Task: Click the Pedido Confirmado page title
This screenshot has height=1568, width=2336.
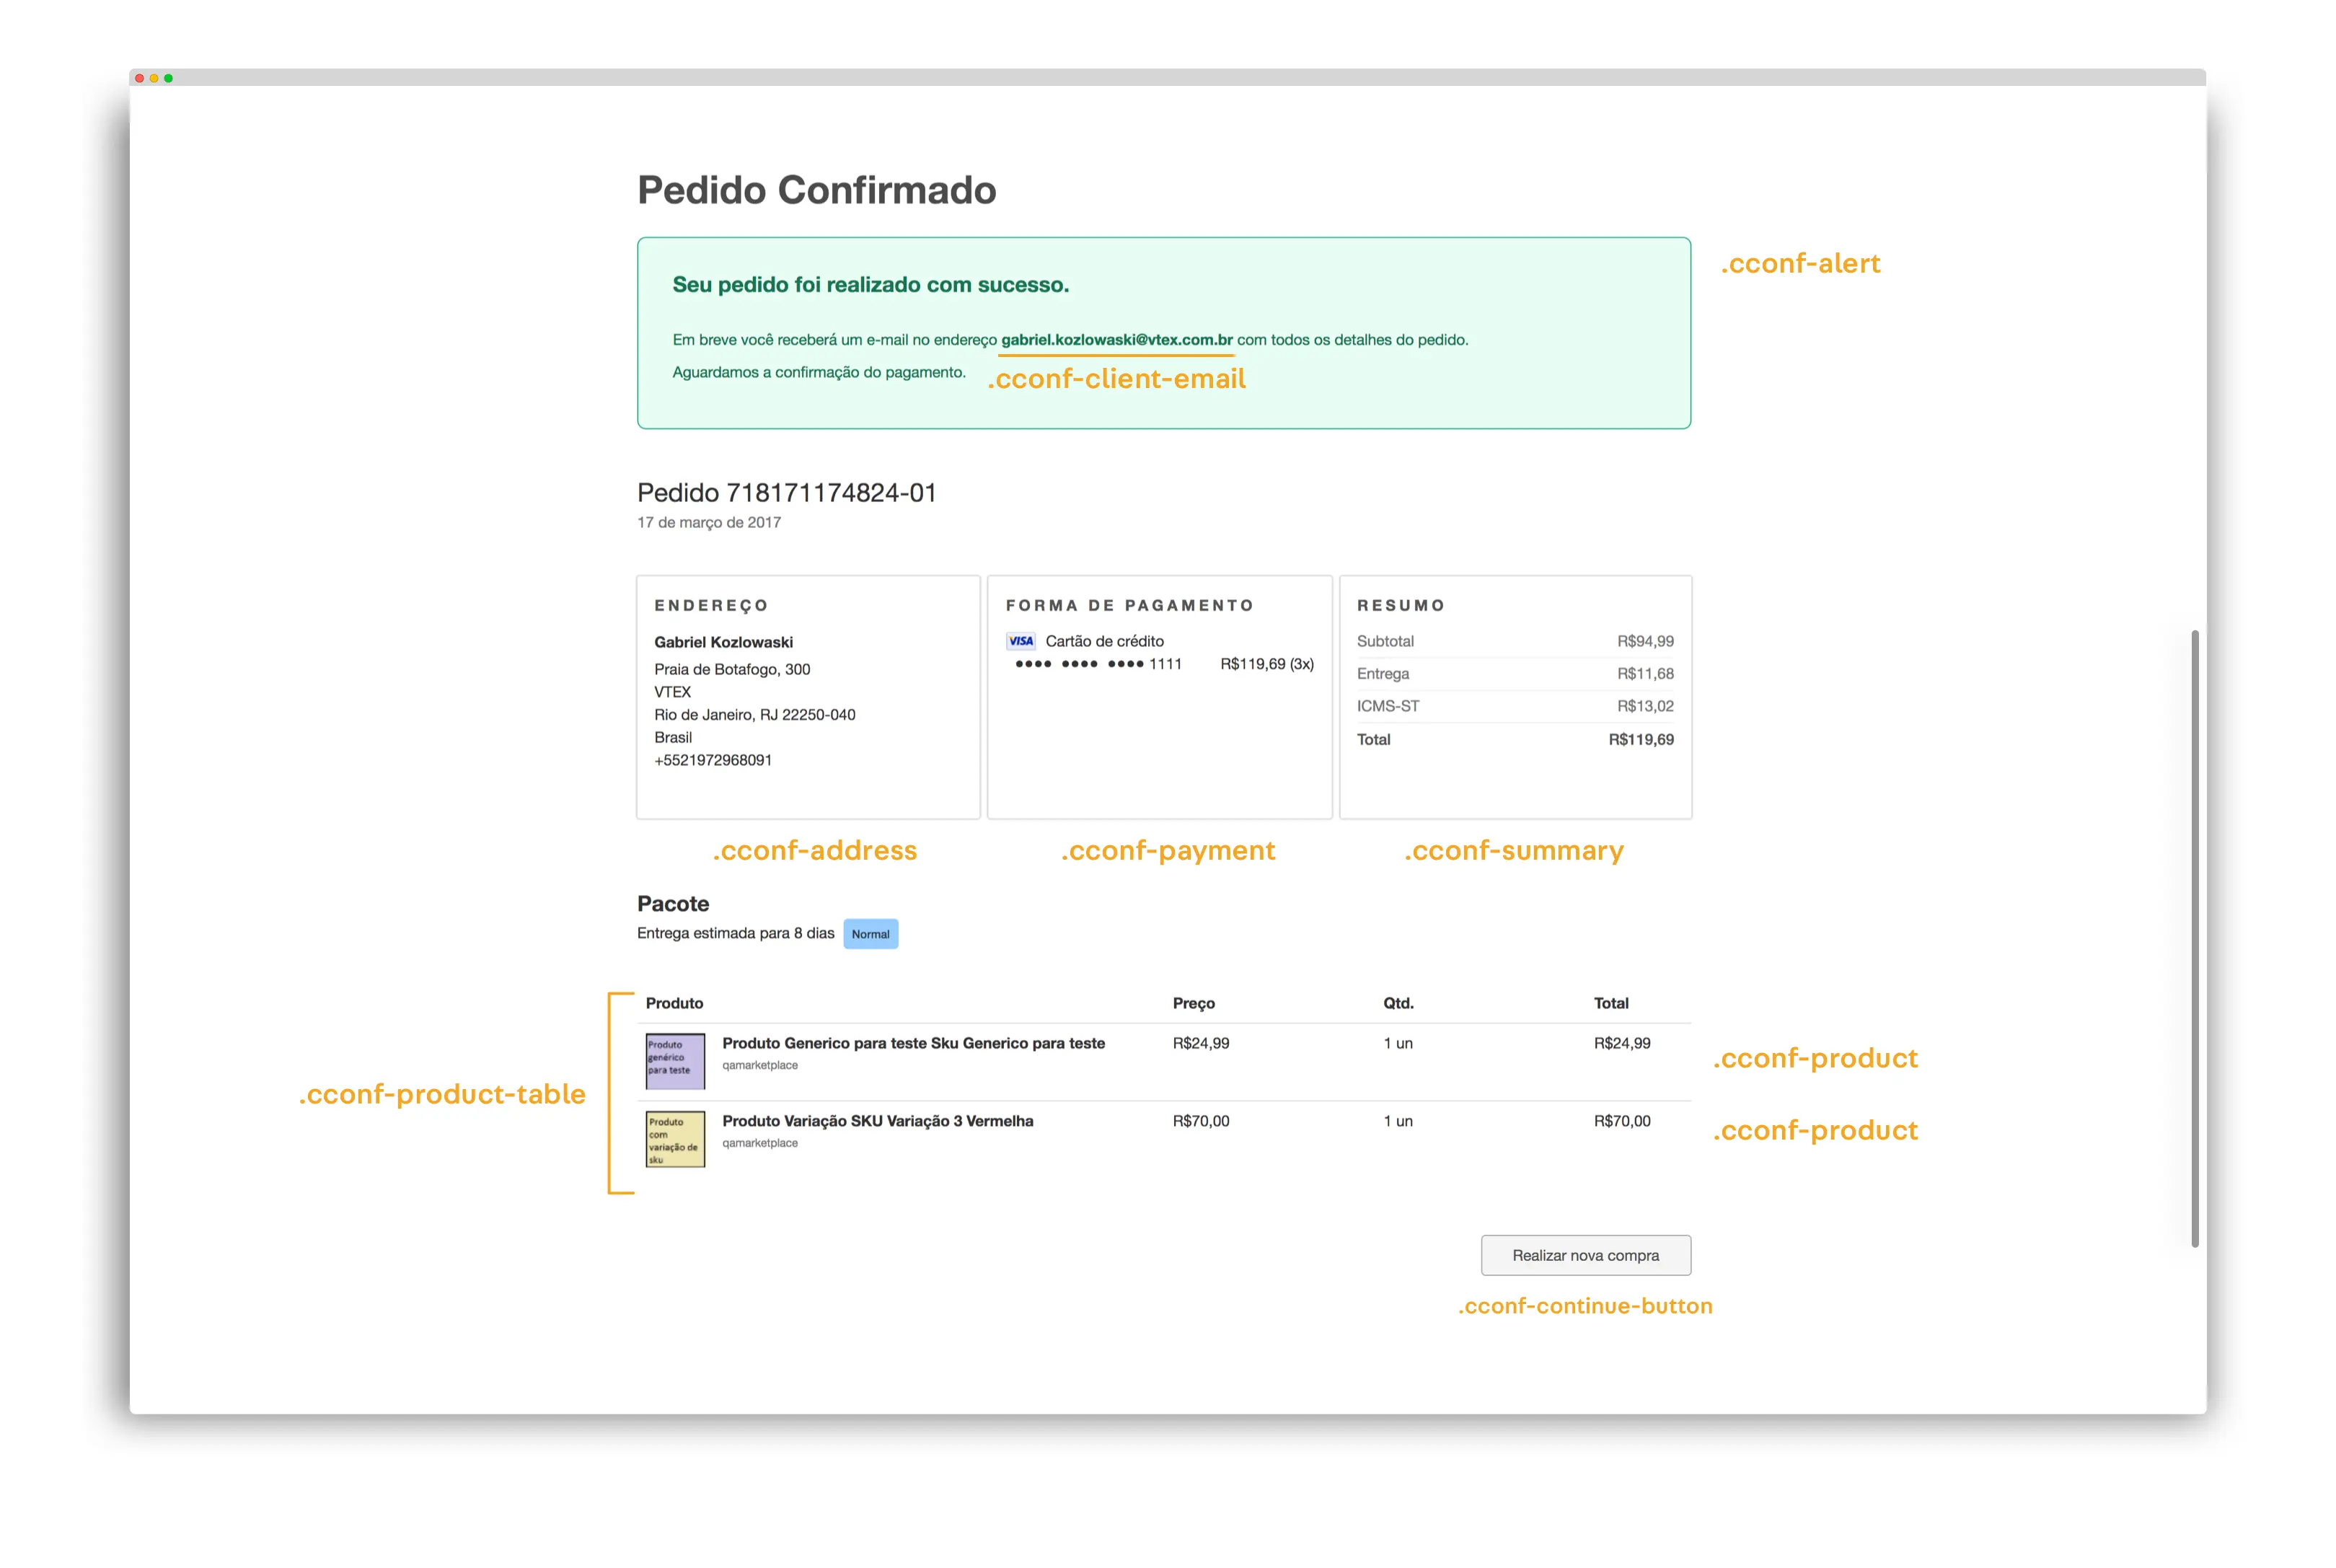Action: (x=816, y=190)
